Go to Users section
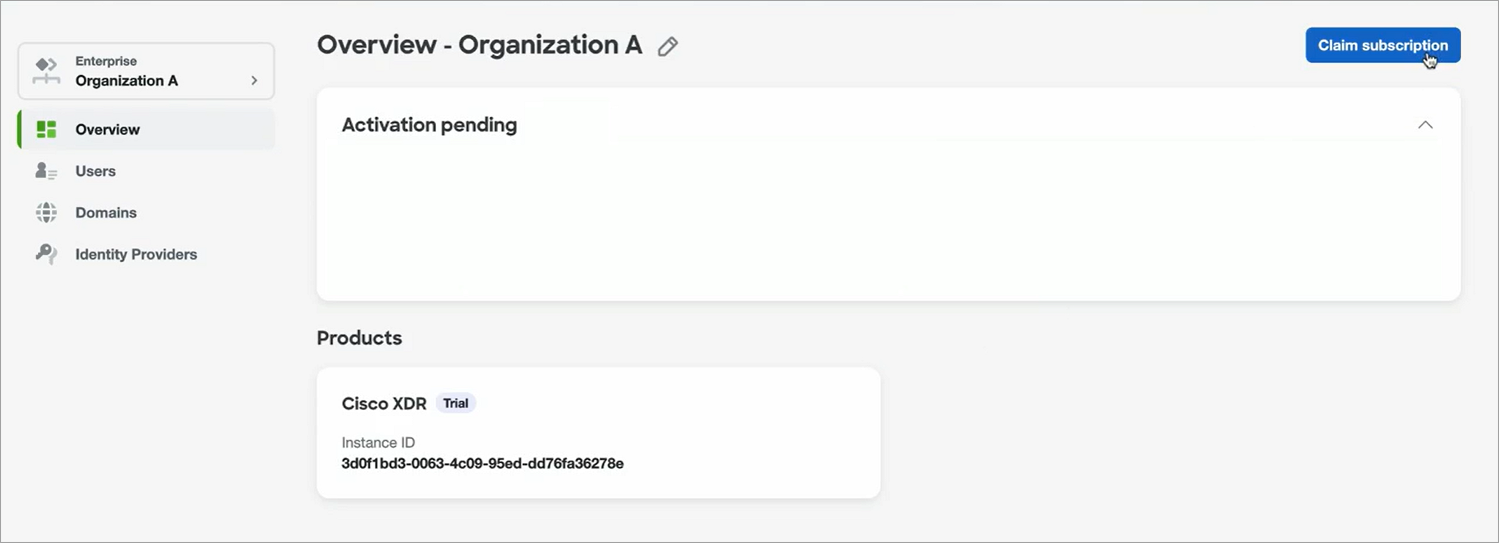This screenshot has width=1499, height=543. pos(146,171)
